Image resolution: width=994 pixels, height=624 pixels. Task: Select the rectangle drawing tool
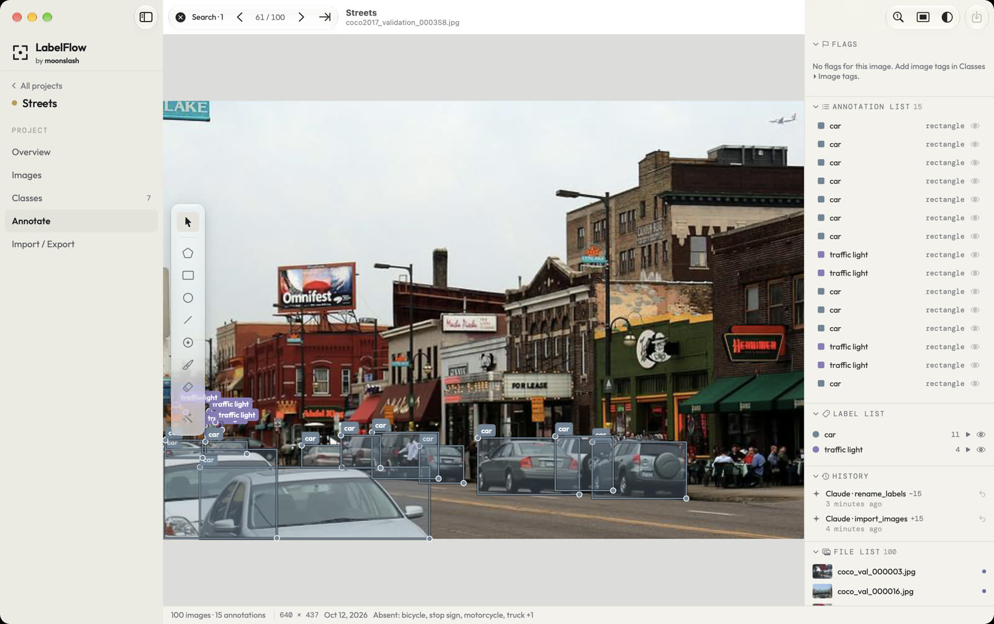(x=188, y=275)
